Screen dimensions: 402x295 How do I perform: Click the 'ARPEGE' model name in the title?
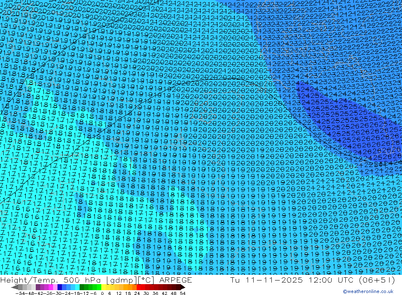point(176,280)
